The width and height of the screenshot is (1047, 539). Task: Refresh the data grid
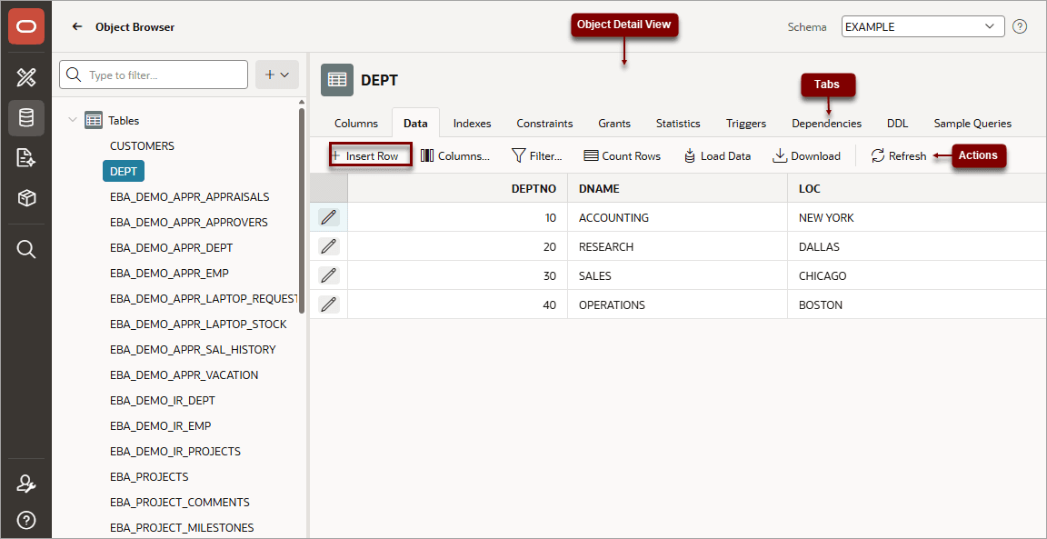899,155
